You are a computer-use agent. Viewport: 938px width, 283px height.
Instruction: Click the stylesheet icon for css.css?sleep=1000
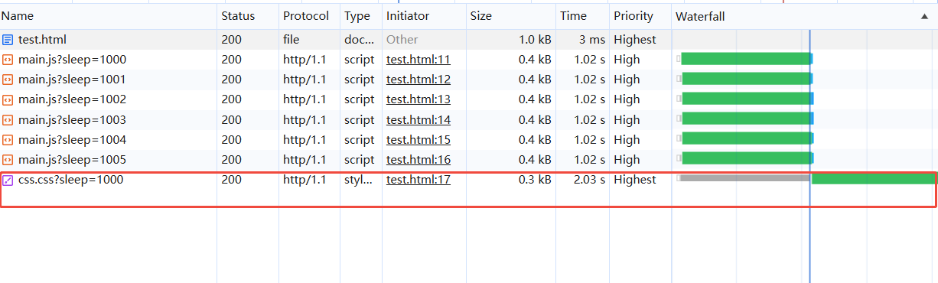[x=8, y=181]
